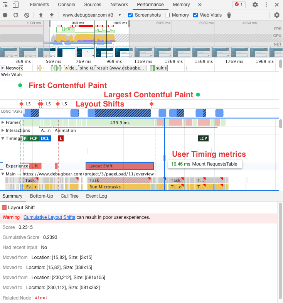This screenshot has height=303, width=283.
Task: Click the FCP timing marker
Action: pos(34,138)
